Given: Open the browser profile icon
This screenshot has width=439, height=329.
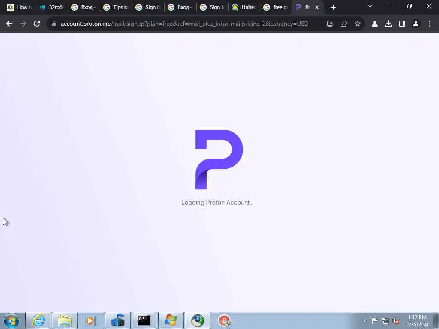Looking at the screenshot, I should click(415, 24).
